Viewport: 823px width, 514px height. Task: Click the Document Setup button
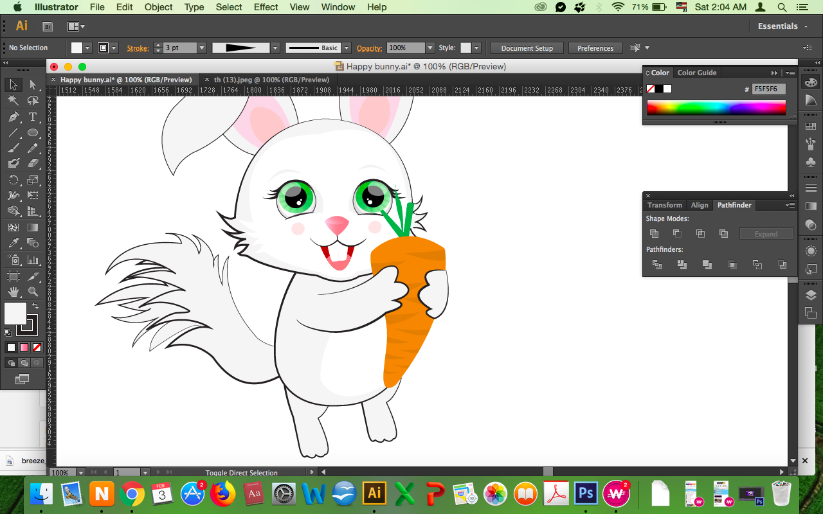click(x=527, y=48)
